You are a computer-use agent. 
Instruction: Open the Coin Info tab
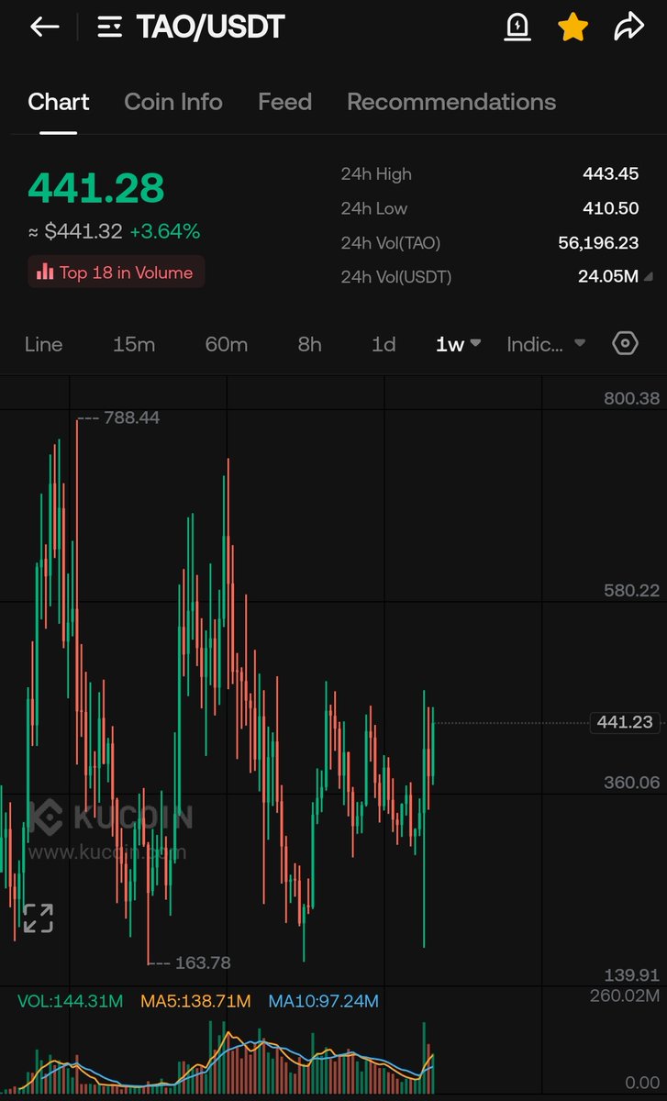click(173, 102)
